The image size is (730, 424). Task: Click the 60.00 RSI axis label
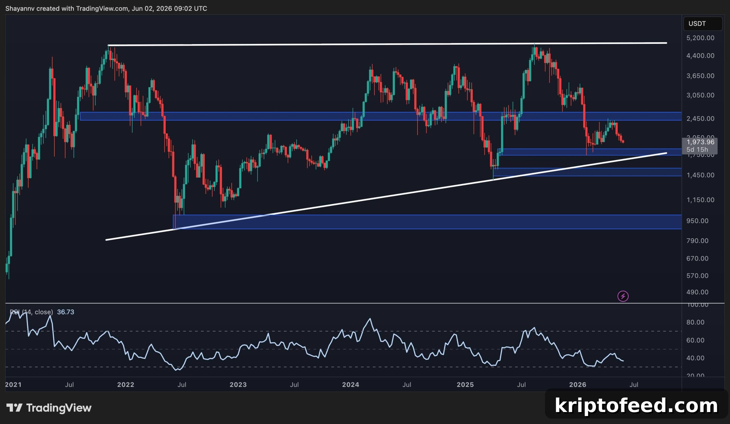(695, 340)
